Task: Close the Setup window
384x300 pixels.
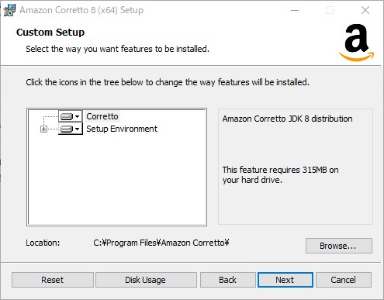Action: pyautogui.click(x=365, y=10)
